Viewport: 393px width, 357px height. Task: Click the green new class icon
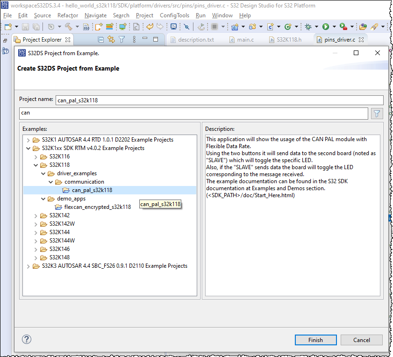tap(288, 27)
